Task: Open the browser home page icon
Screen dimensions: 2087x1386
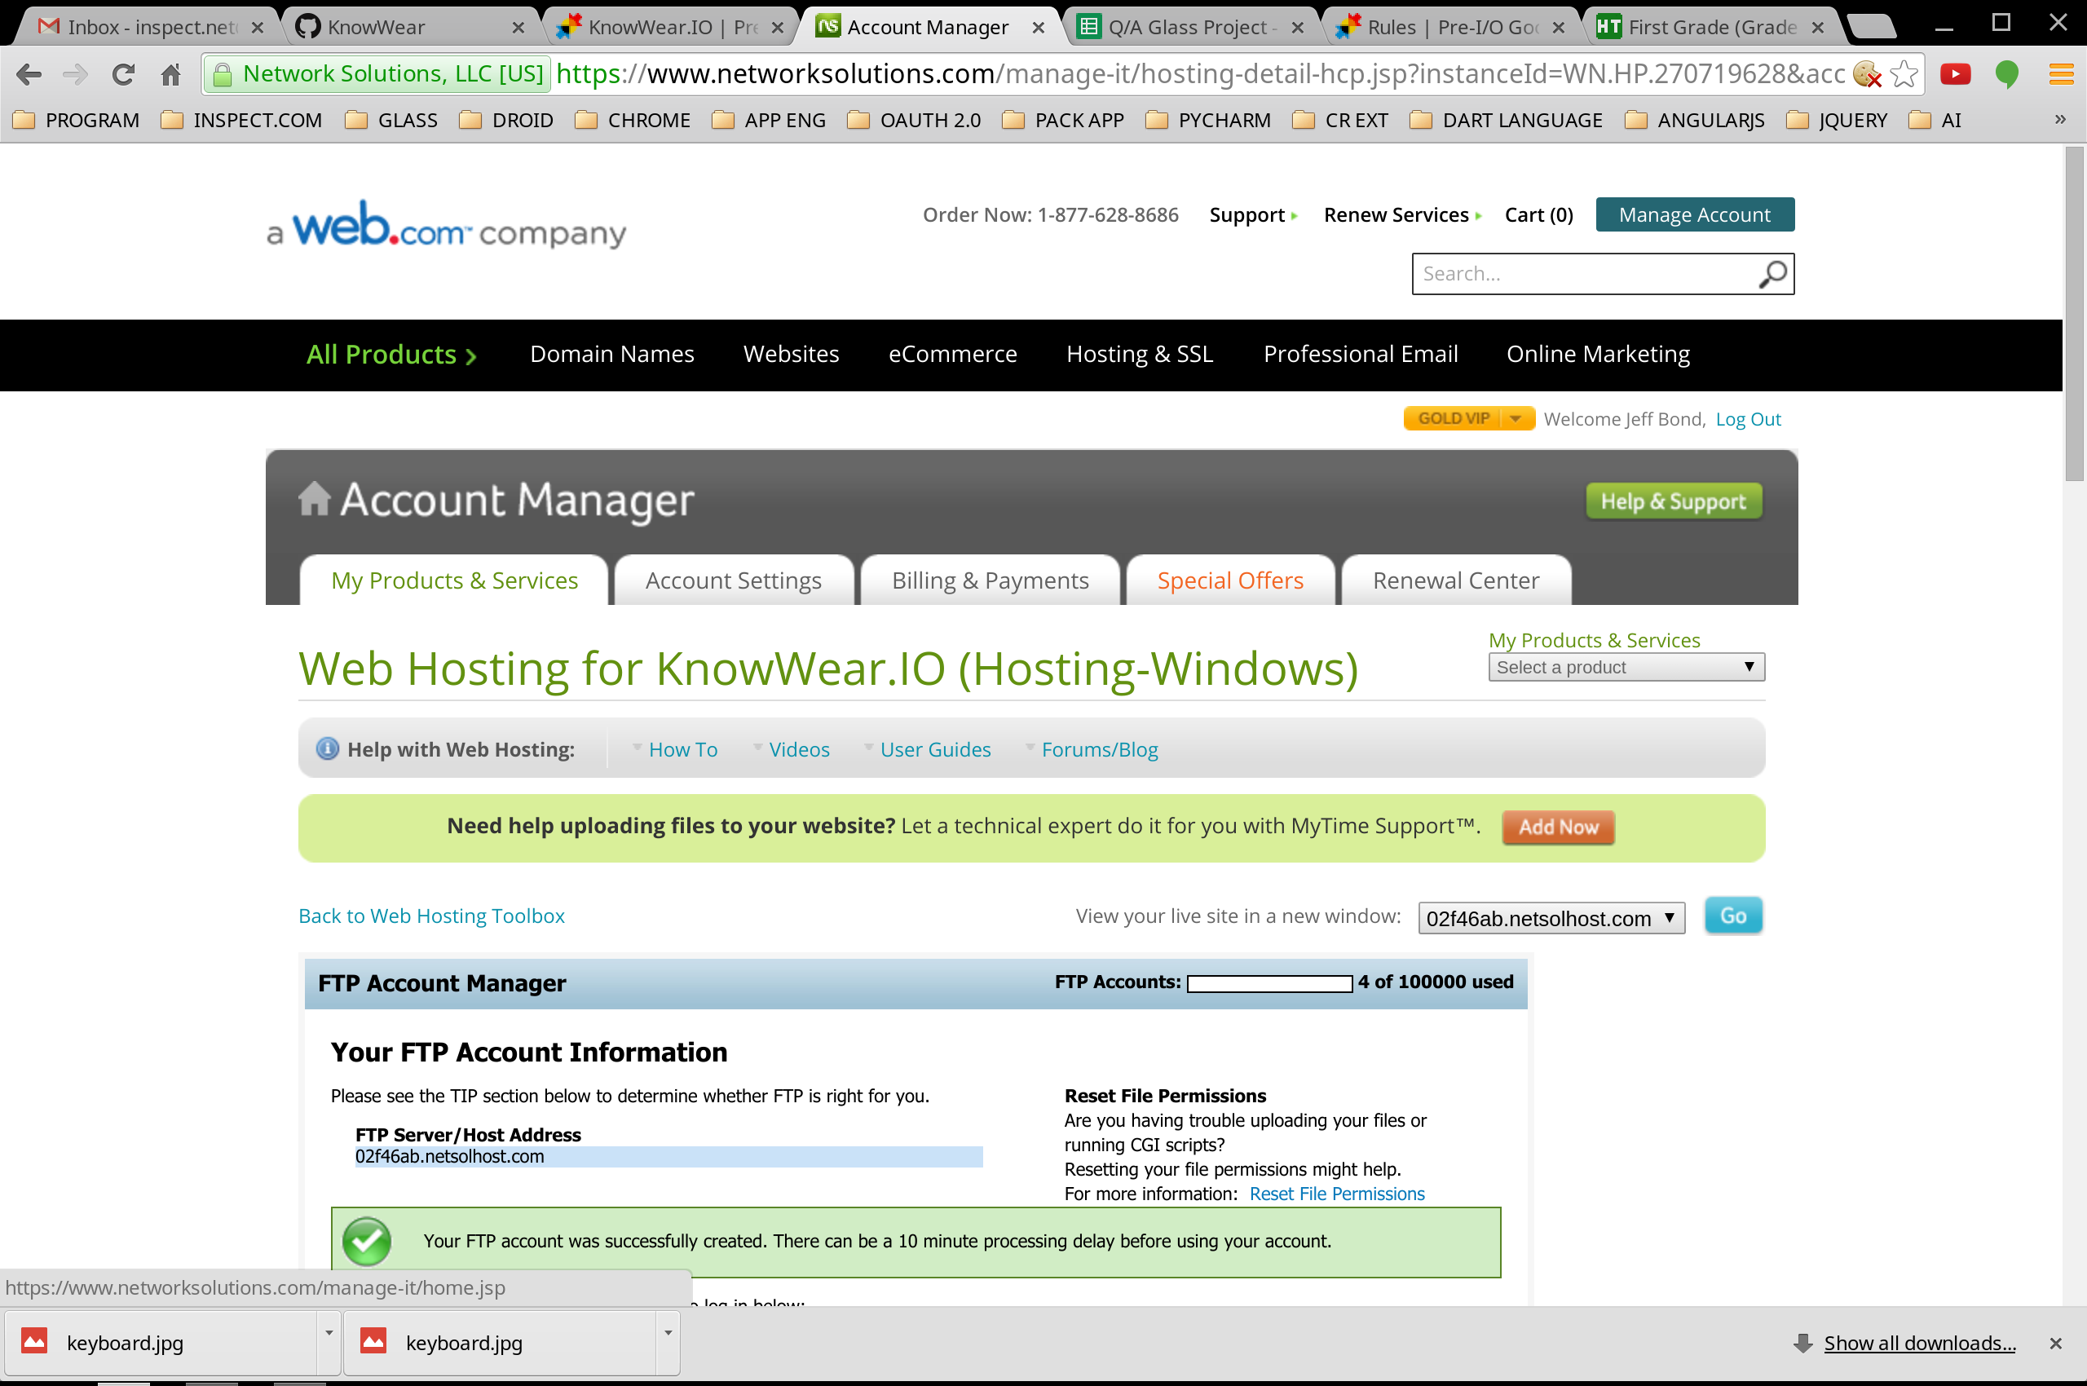Action: point(170,74)
